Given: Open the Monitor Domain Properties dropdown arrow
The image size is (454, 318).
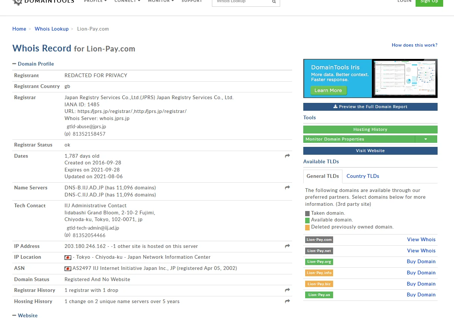Looking at the screenshot, I should 426,139.
